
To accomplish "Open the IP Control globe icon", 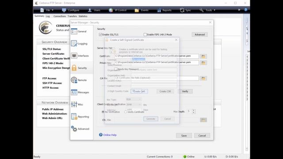I will [x=111, y=10].
